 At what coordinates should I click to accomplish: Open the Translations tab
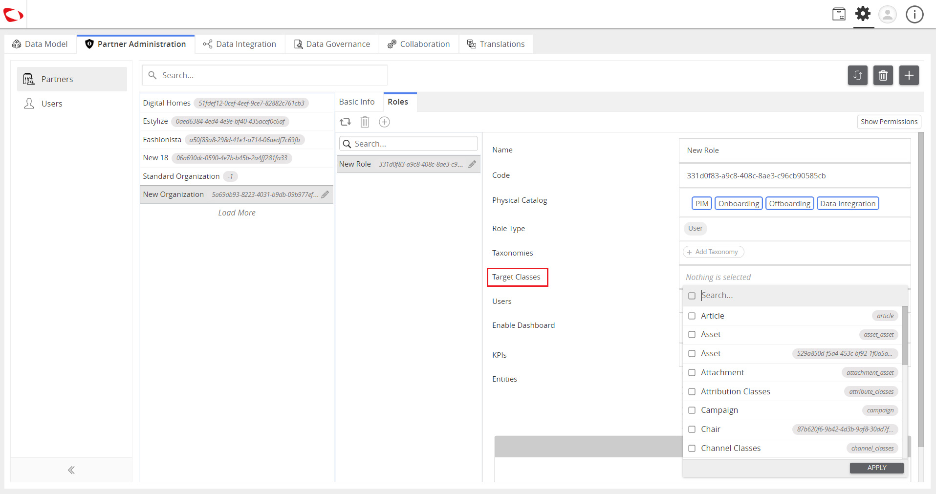496,44
